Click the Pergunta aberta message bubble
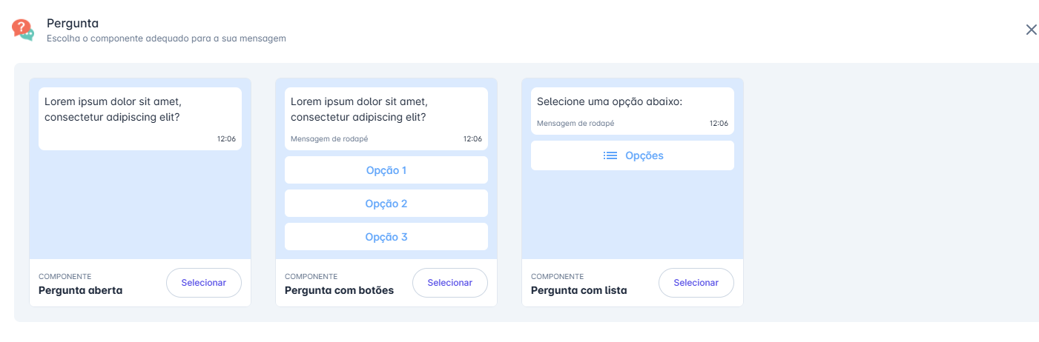The width and height of the screenshot is (1039, 342). click(x=140, y=118)
